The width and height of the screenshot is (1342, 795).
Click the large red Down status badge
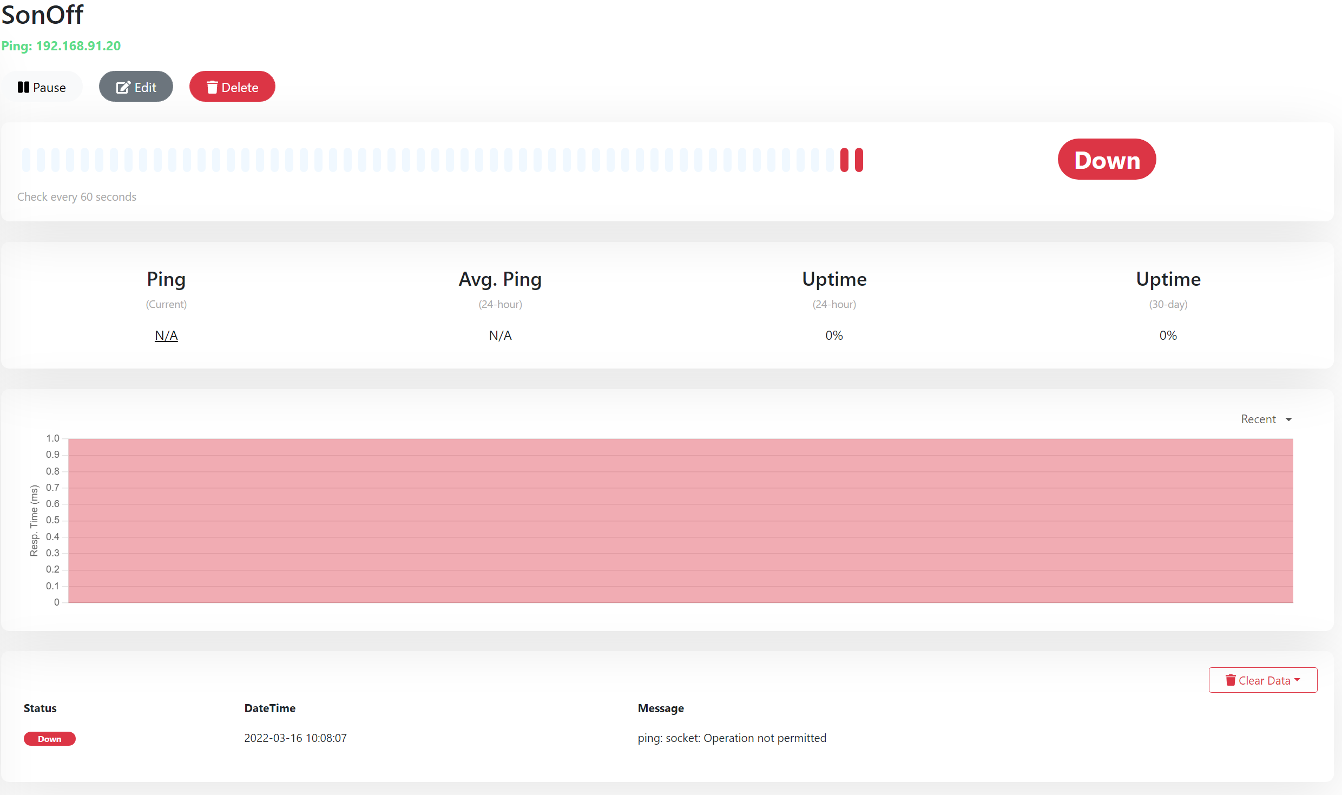point(1106,159)
